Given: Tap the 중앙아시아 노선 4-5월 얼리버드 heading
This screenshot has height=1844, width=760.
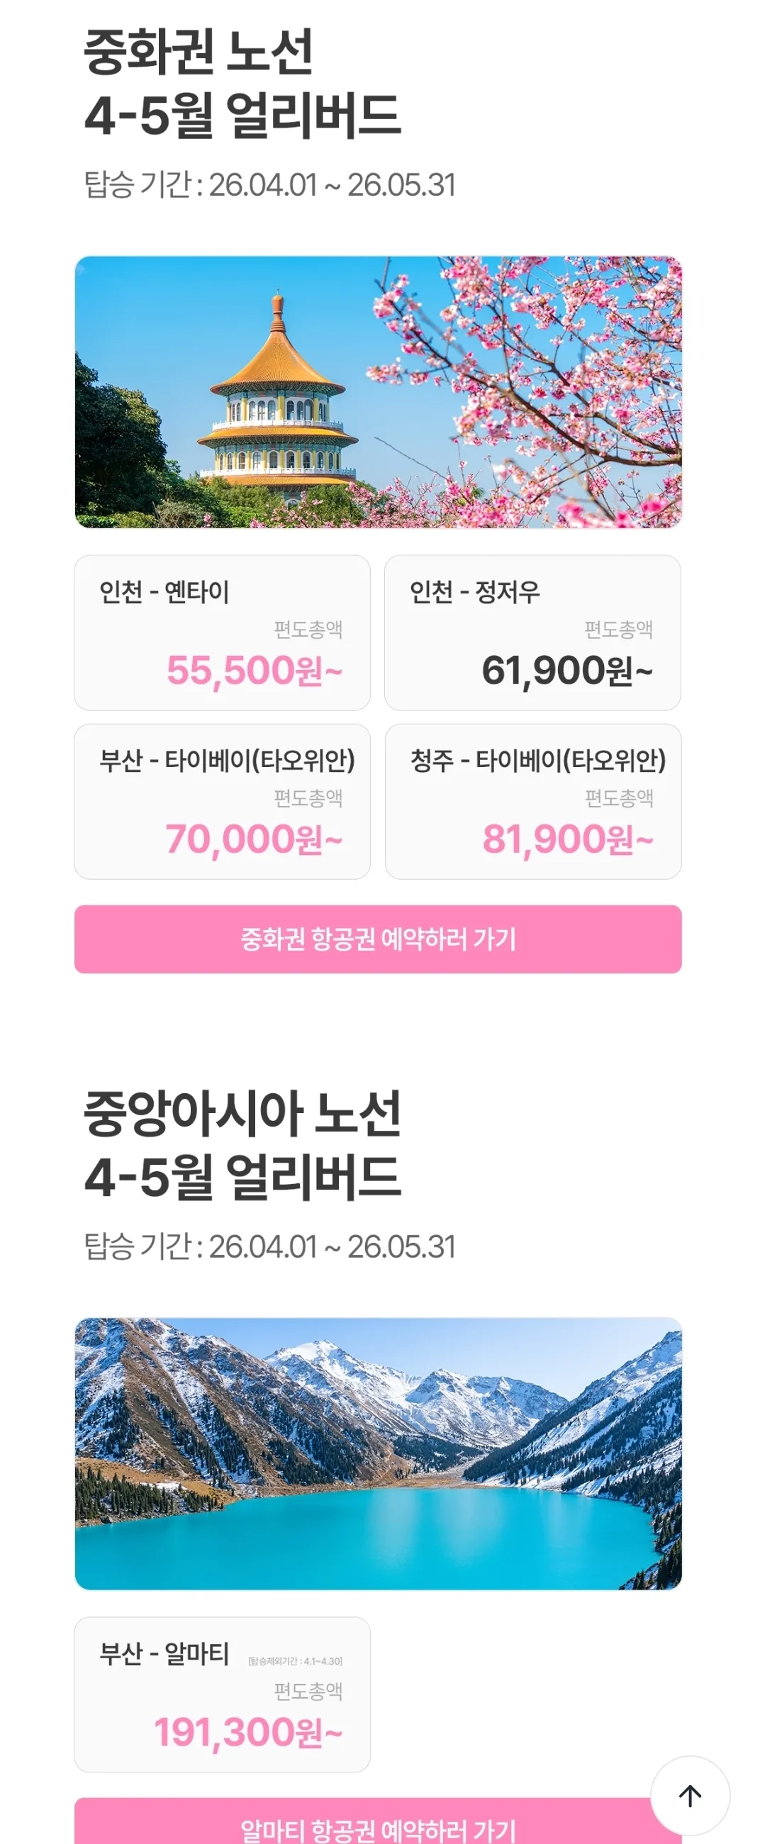Looking at the screenshot, I should point(242,1145).
